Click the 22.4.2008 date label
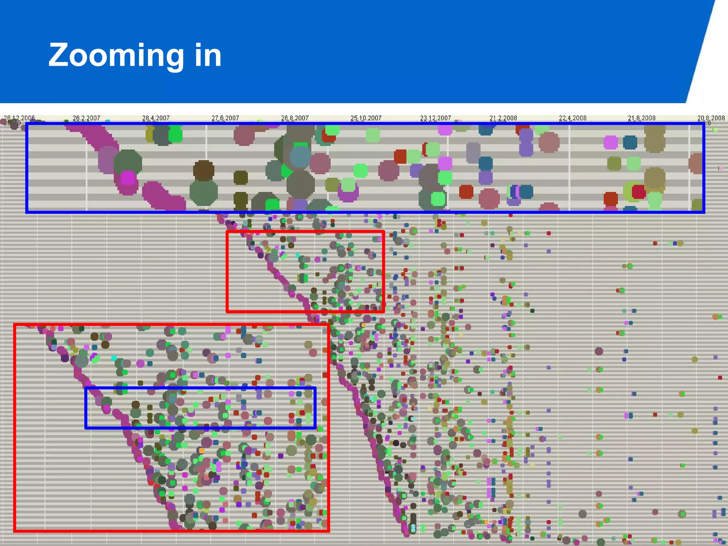Screen dimensions: 728x546 [572, 118]
